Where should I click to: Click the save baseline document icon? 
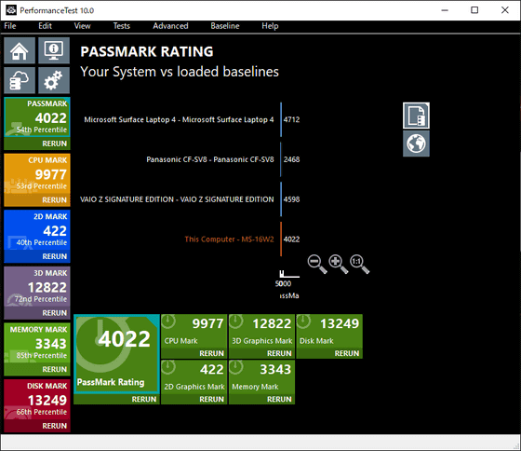(416, 116)
